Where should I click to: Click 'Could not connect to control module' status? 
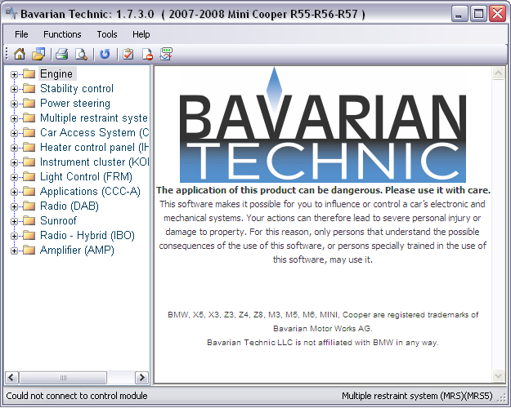point(77,396)
